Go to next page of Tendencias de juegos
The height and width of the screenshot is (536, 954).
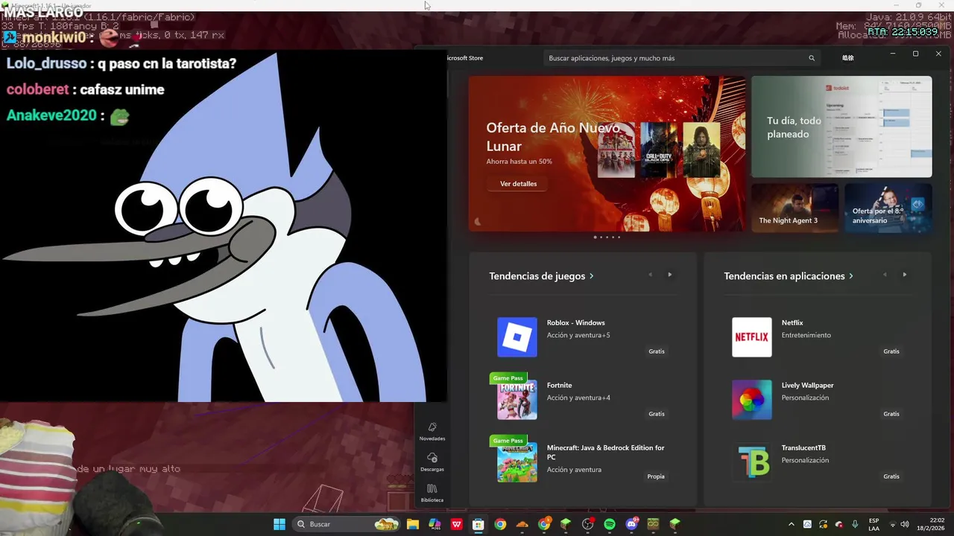click(x=669, y=275)
